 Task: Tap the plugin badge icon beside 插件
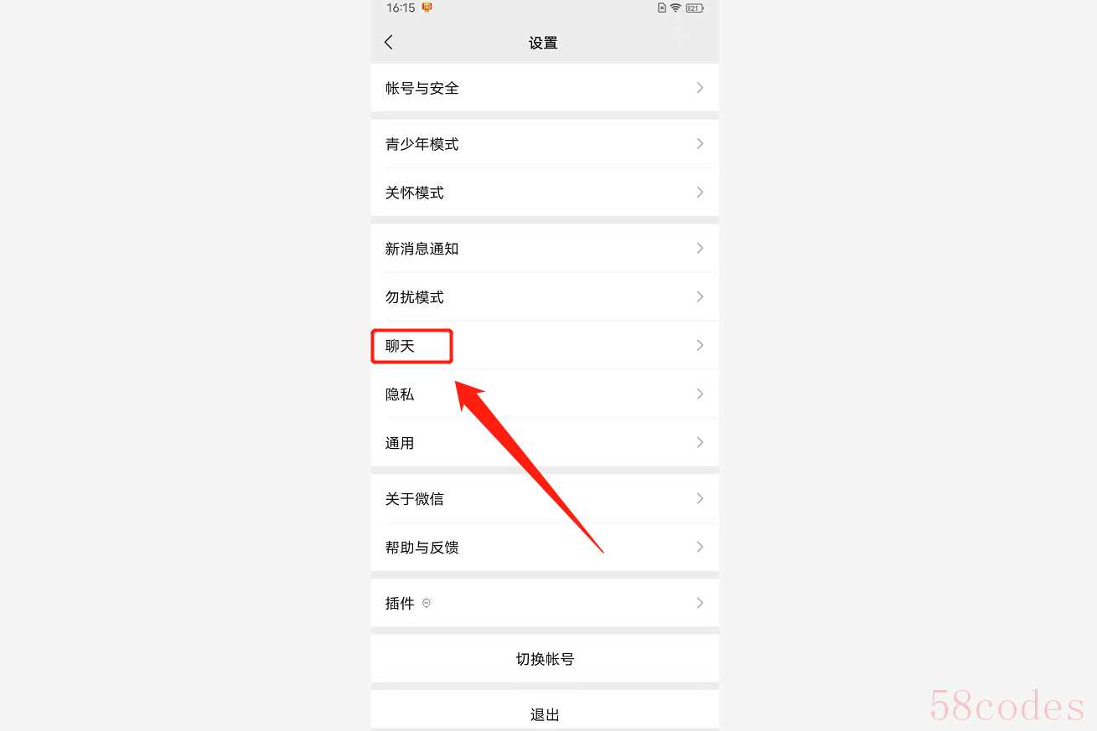click(x=426, y=603)
